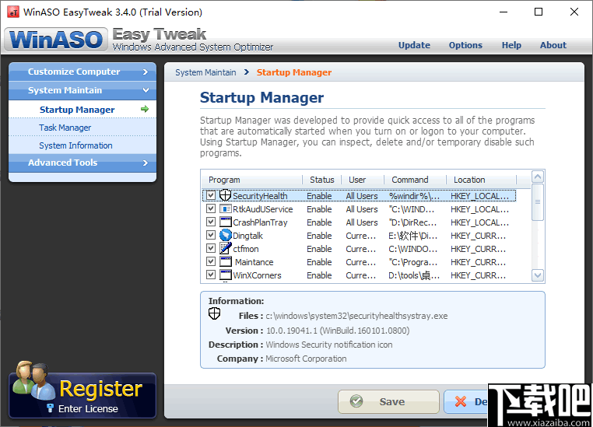Click the D:\DirRec... command cell
The width and height of the screenshot is (593, 427).
tap(412, 222)
